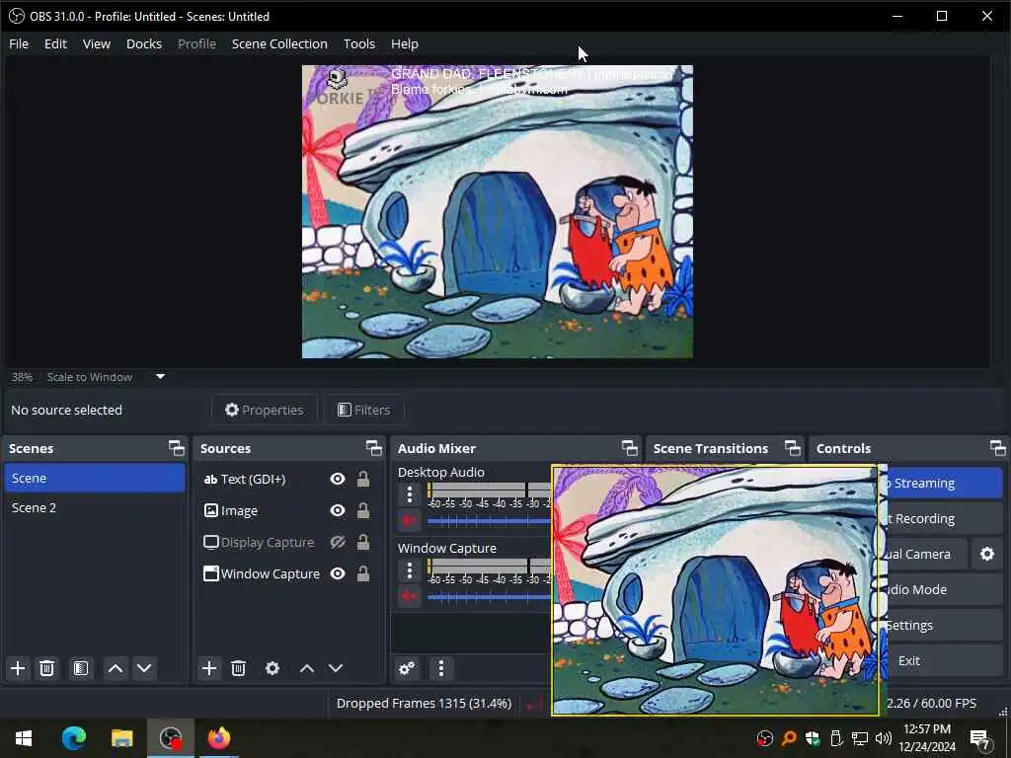Select Scene in the Scenes list
The height and width of the screenshot is (758, 1011).
[x=94, y=479]
